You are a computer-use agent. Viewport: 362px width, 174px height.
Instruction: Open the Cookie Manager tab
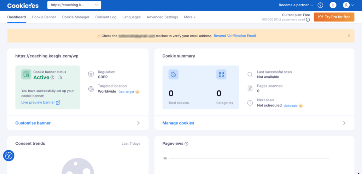pos(76,17)
